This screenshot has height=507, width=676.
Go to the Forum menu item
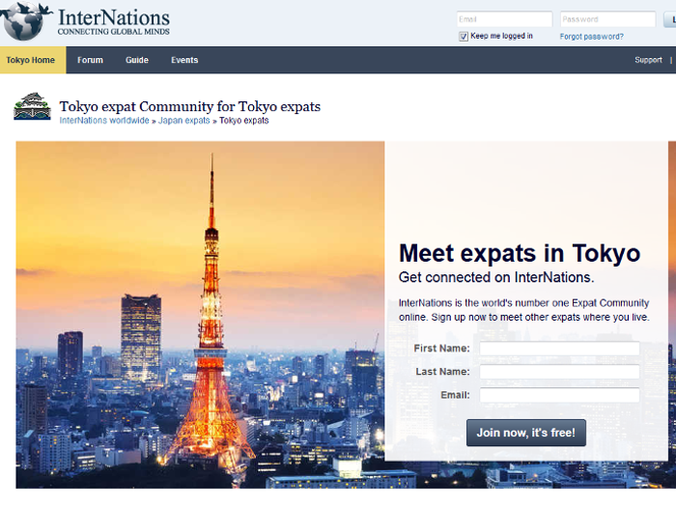click(90, 60)
